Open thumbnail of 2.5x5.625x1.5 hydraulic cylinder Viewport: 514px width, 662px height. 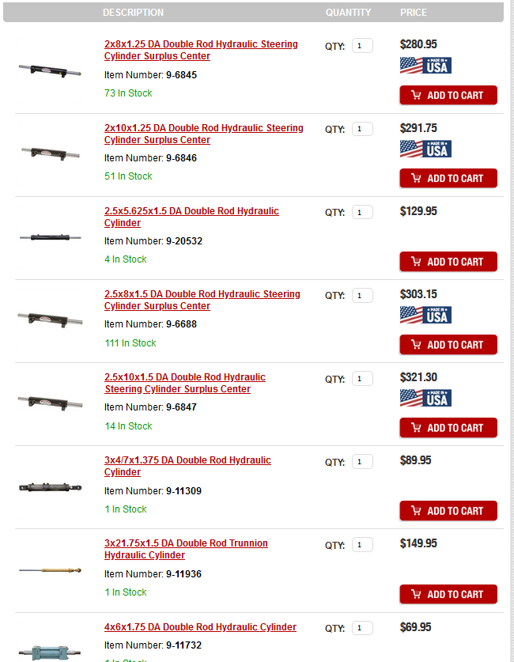pos(50,236)
